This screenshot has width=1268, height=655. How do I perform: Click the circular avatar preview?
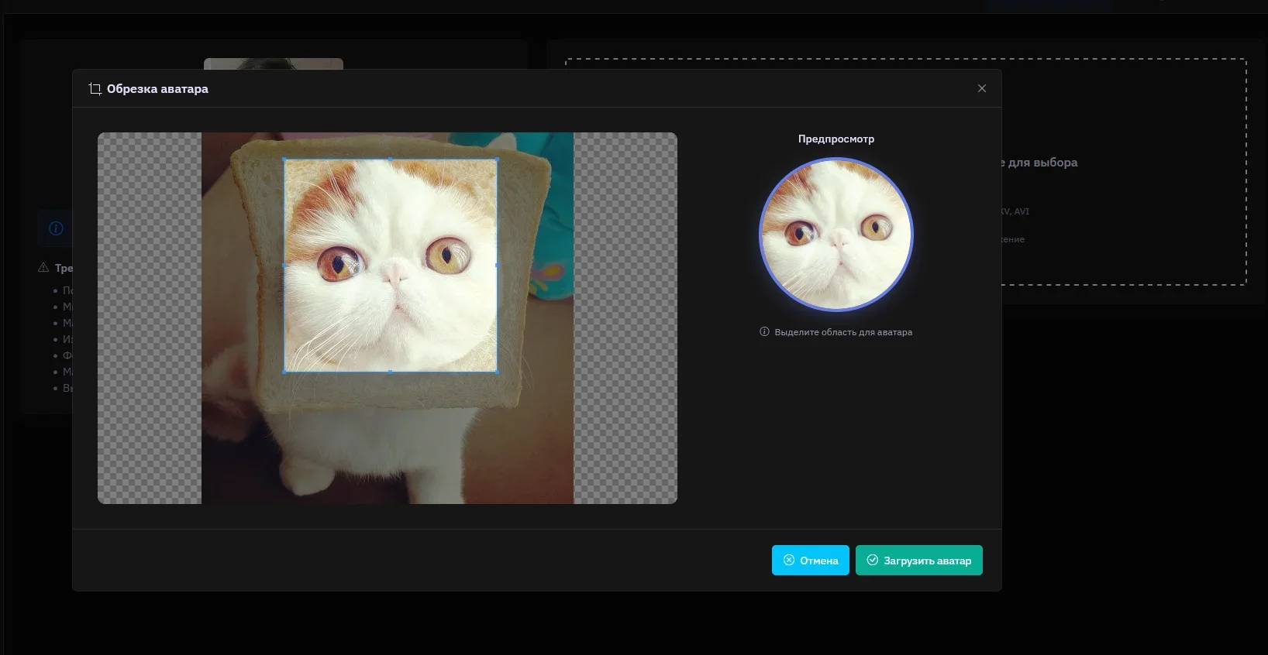(x=836, y=235)
